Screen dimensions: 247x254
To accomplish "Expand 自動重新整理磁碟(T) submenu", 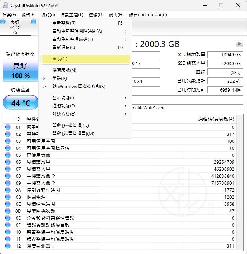I will pyautogui.click(x=86, y=39).
